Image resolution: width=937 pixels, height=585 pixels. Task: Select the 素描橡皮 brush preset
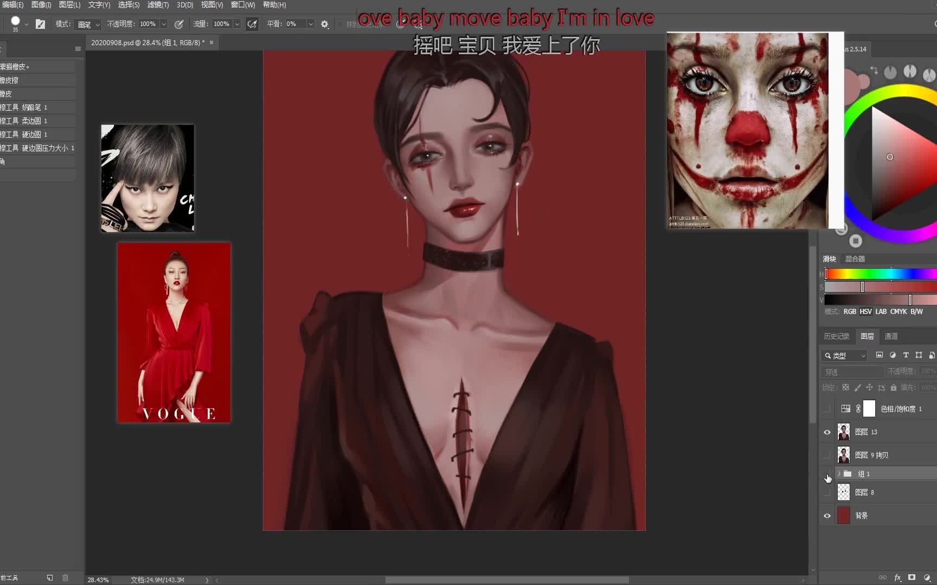(37, 67)
